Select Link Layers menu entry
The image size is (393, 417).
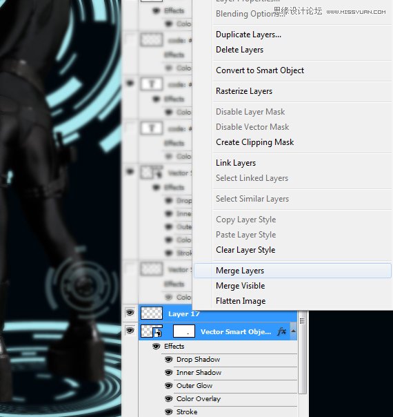tap(236, 163)
